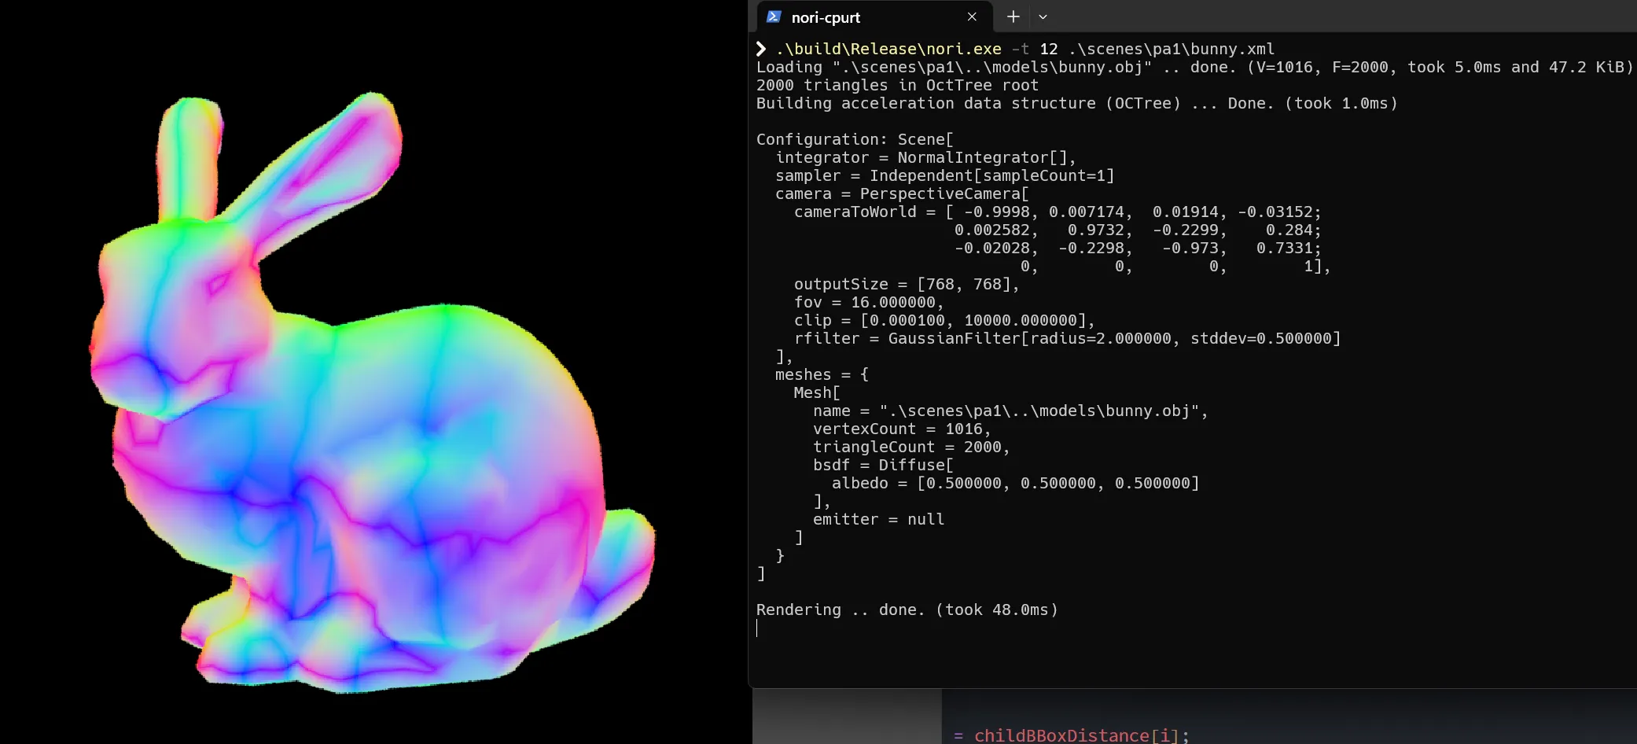
Task: Click the rendered bunny's tall upright ear
Action: (186, 157)
